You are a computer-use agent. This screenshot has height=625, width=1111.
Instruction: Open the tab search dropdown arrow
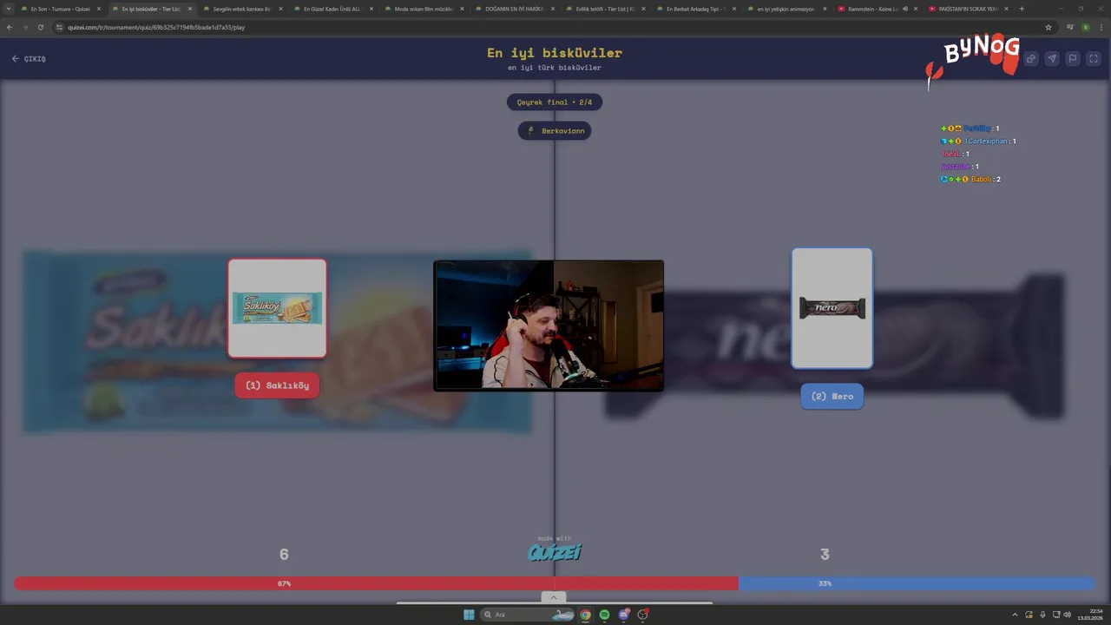point(8,9)
